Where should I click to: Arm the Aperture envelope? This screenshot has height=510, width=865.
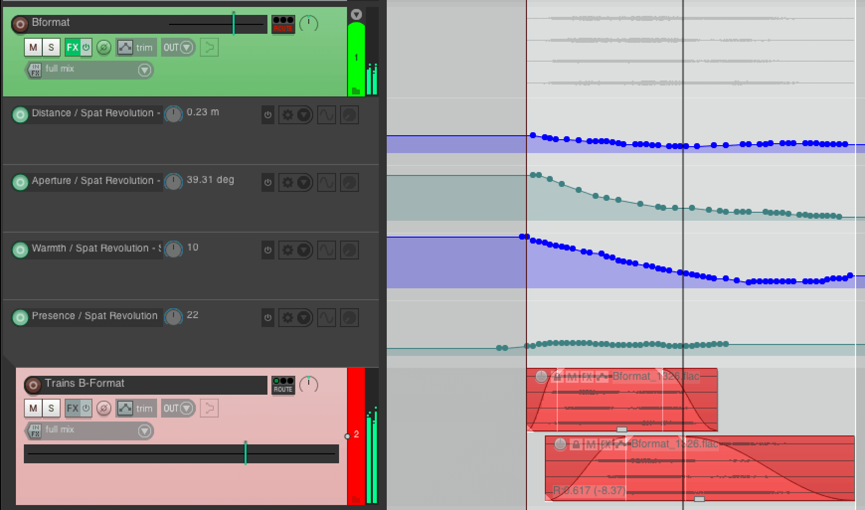pos(20,182)
